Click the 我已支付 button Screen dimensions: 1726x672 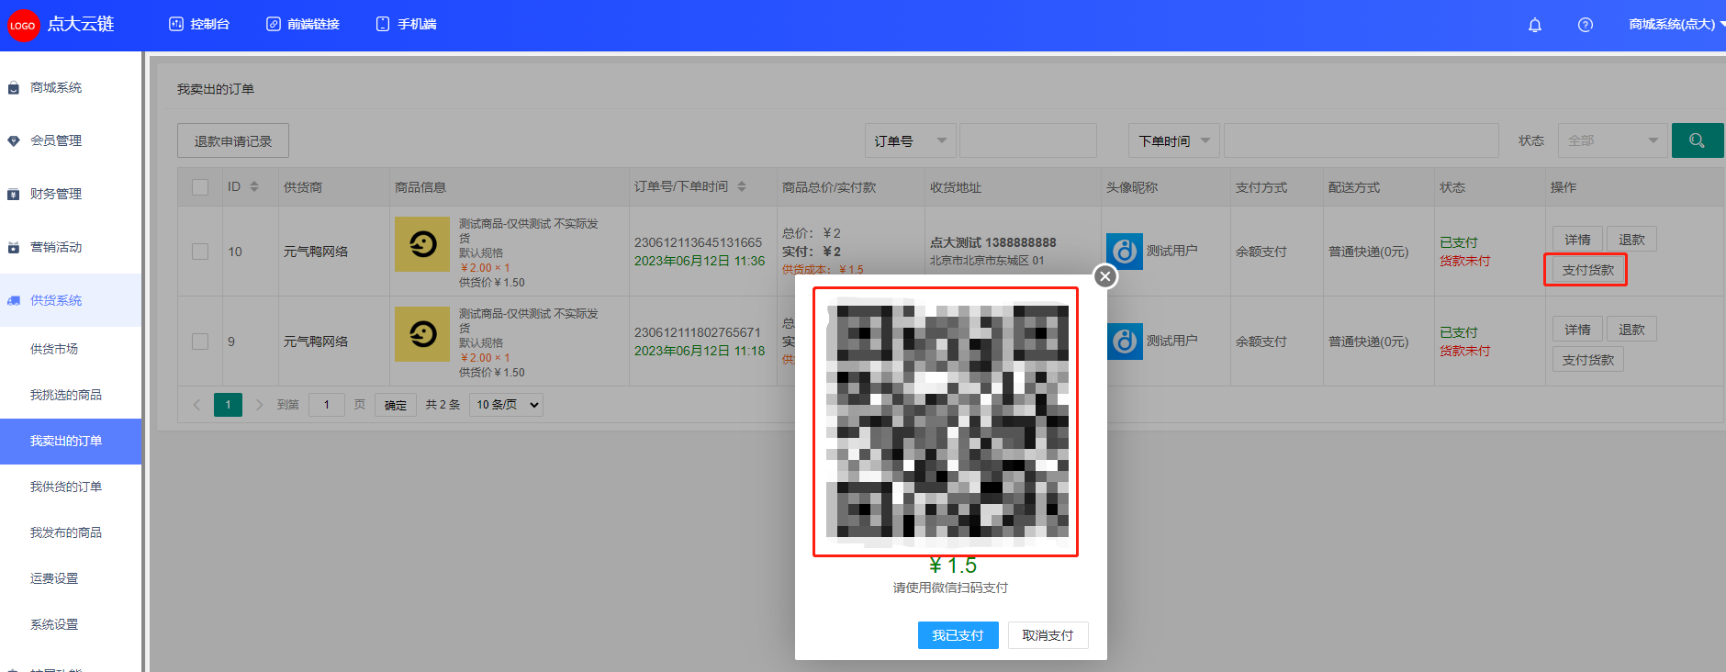coord(958,635)
